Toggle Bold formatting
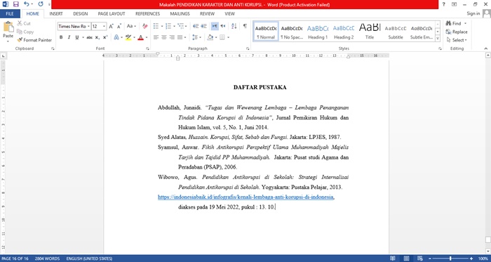The image size is (491, 262). (x=61, y=37)
